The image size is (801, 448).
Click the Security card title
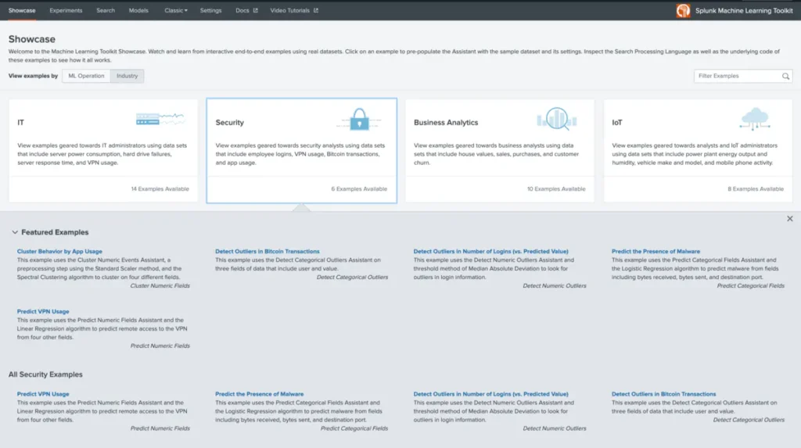pos(230,123)
